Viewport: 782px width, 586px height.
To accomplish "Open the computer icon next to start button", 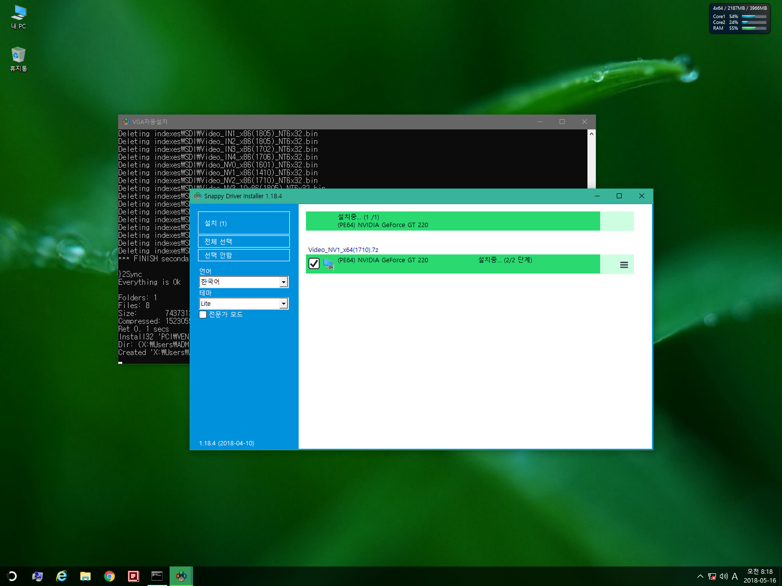I will (37, 576).
